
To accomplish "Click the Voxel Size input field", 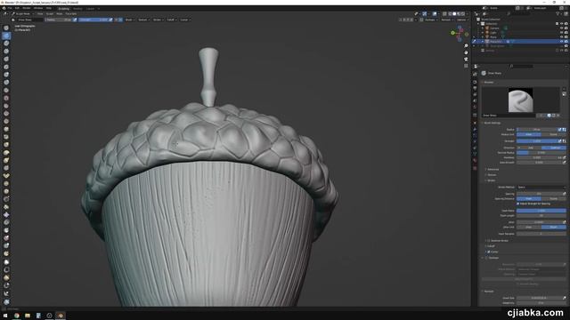I will click(x=539, y=298).
